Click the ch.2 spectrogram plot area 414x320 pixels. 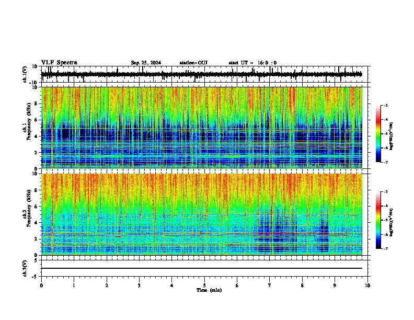pos(202,214)
